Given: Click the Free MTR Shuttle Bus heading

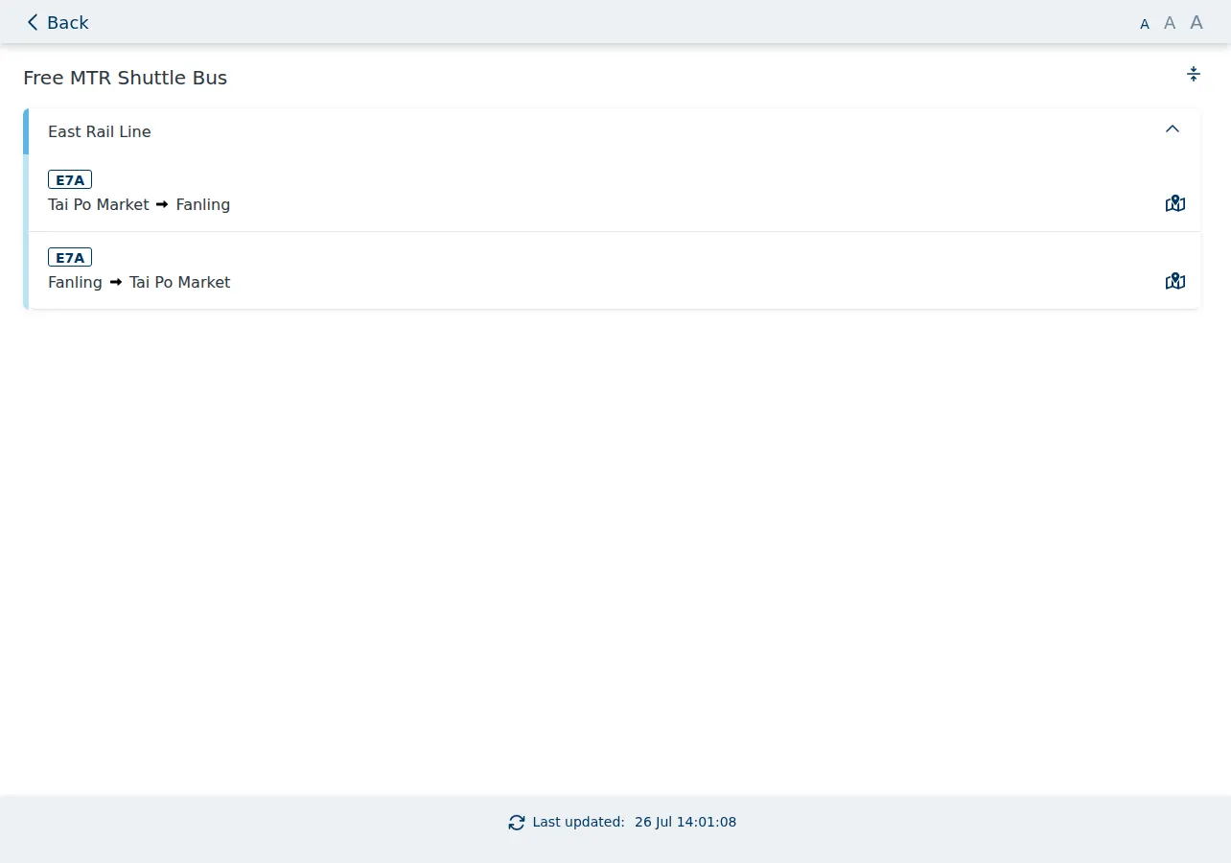Looking at the screenshot, I should 125,78.
